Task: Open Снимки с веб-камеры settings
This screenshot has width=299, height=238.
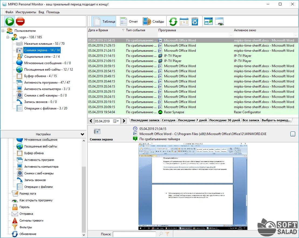Action: (39, 173)
